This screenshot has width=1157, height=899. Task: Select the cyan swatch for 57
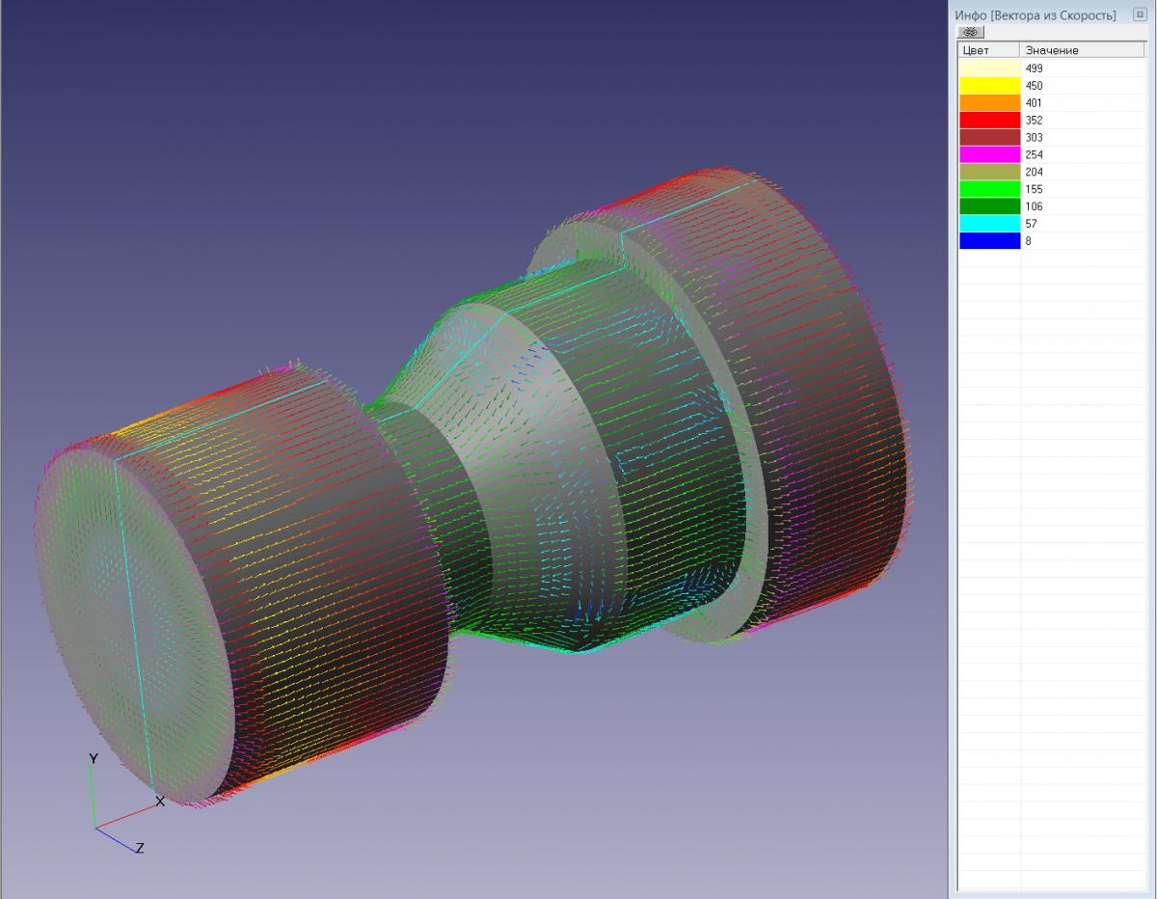coord(989,224)
